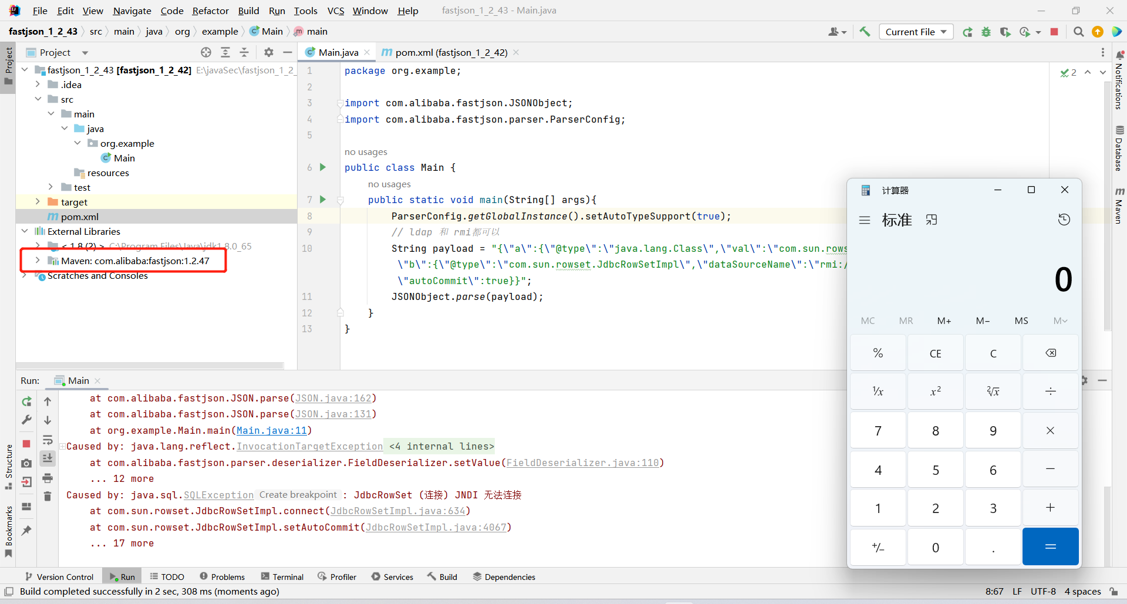Image resolution: width=1127 pixels, height=604 pixels.
Task: Expand all in Project panel
Action: pos(225,52)
